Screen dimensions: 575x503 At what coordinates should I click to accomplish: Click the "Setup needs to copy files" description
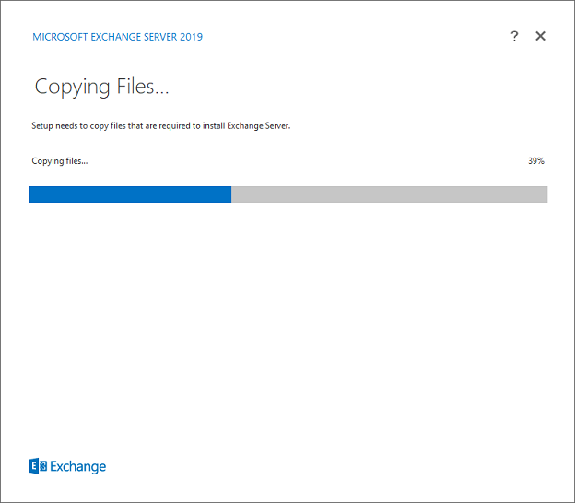[161, 126]
